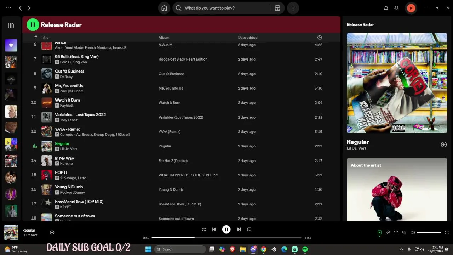Image resolution: width=453 pixels, height=255 pixels.
Task: Open Microsoft Edge from taskbar
Action: pyautogui.click(x=284, y=249)
